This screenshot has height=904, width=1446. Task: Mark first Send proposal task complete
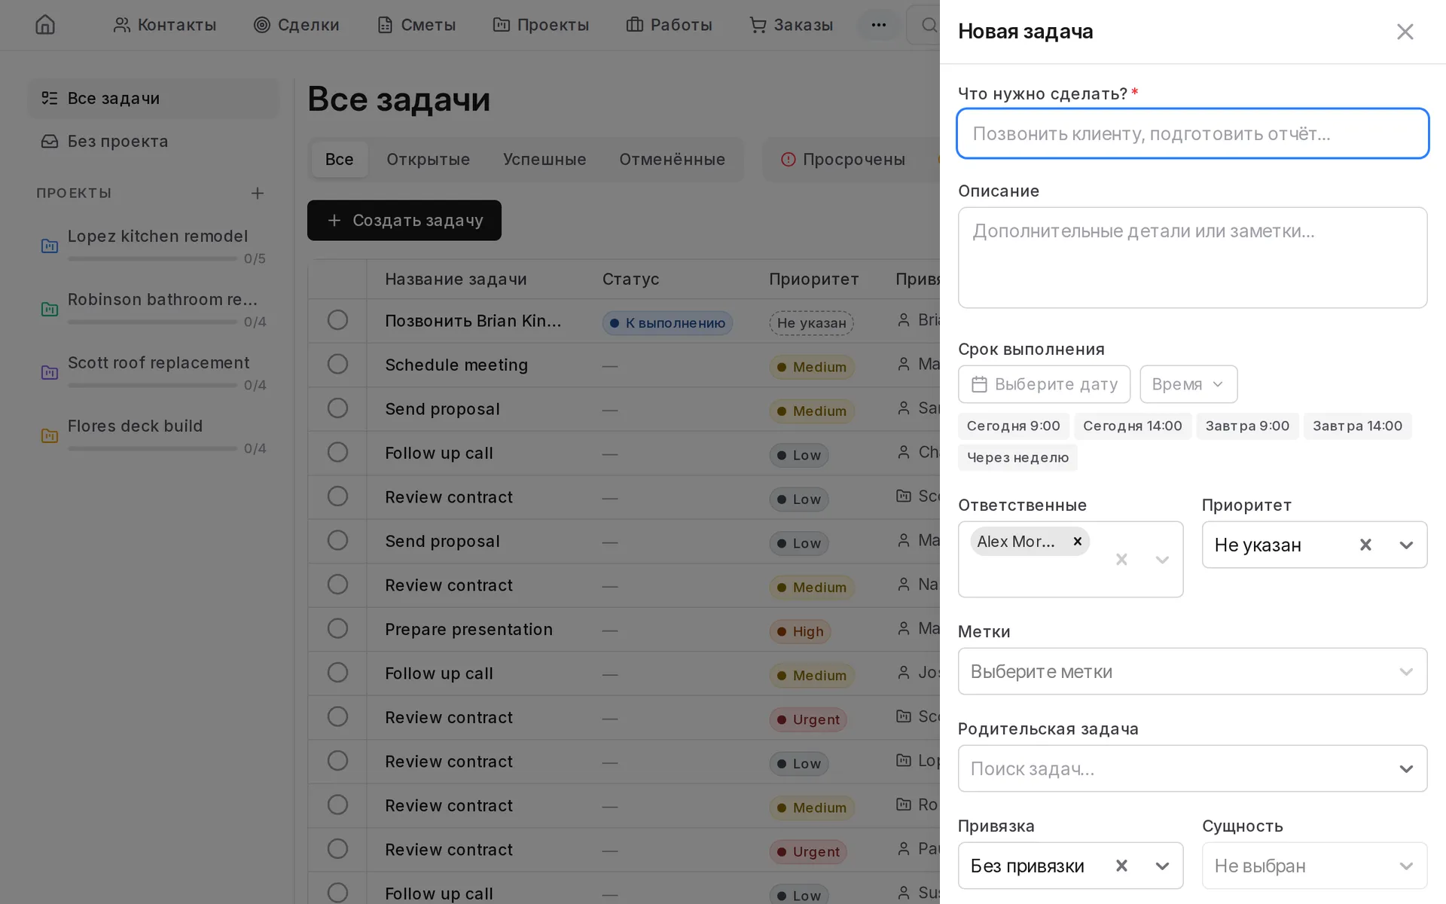click(x=337, y=408)
